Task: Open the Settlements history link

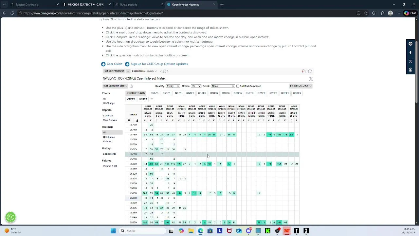Action: coord(109,154)
